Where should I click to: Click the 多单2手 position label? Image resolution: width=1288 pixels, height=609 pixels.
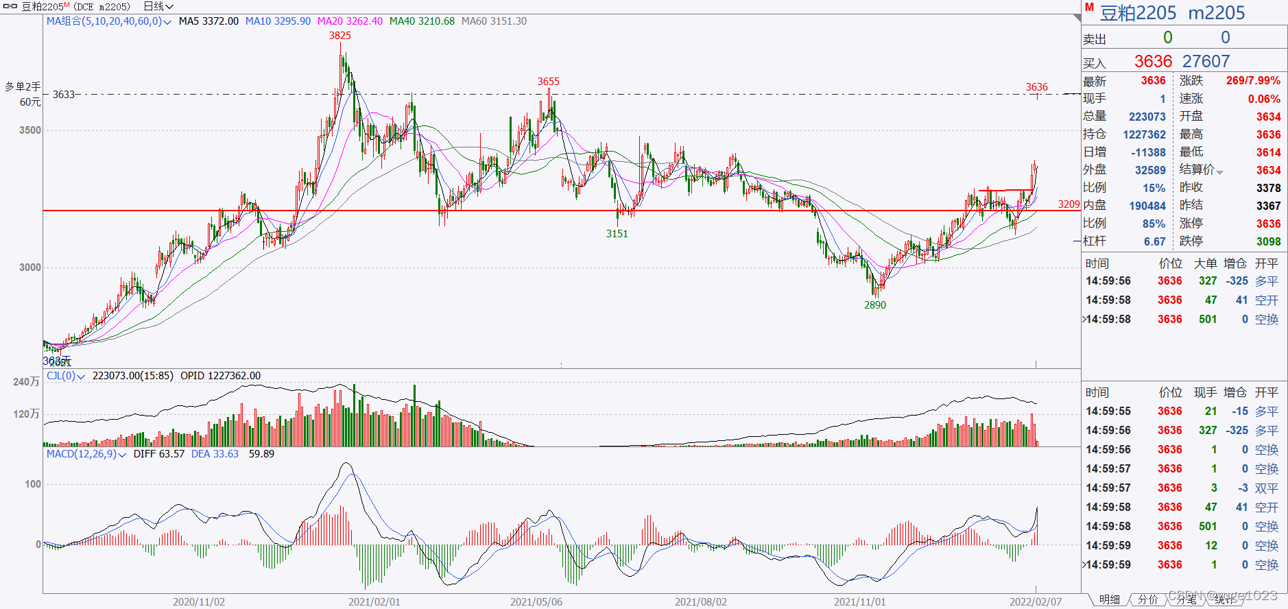pyautogui.click(x=23, y=86)
